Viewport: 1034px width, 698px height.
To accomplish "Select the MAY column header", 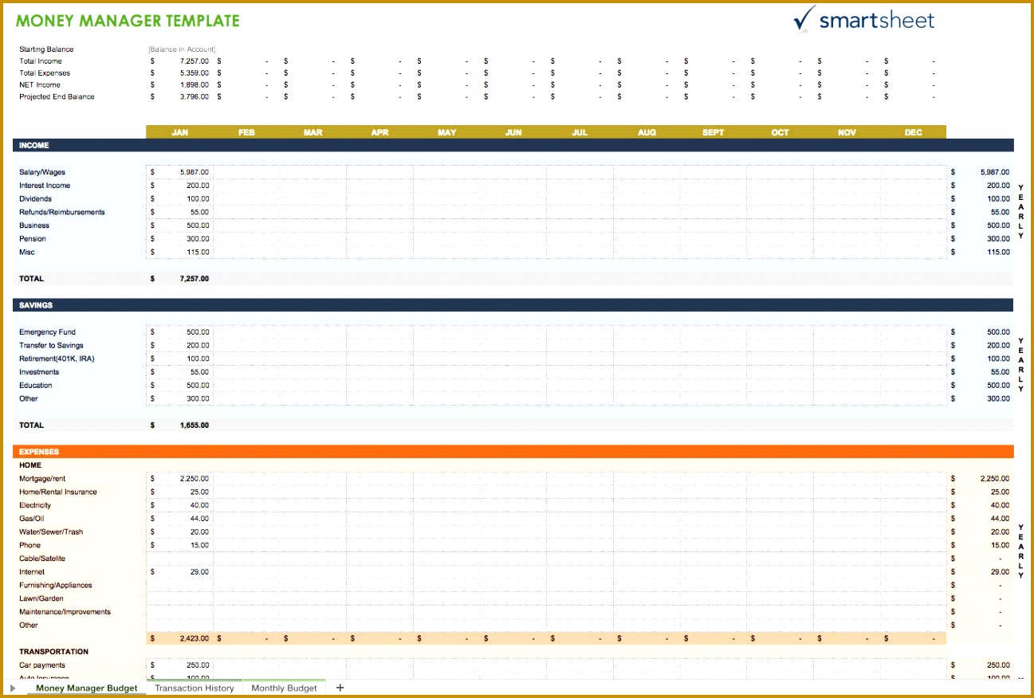I will [447, 132].
